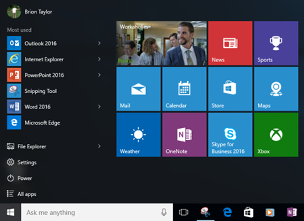Click the Cortana microphone icon
Image resolution: width=304 pixels, height=221 pixels.
point(164,212)
